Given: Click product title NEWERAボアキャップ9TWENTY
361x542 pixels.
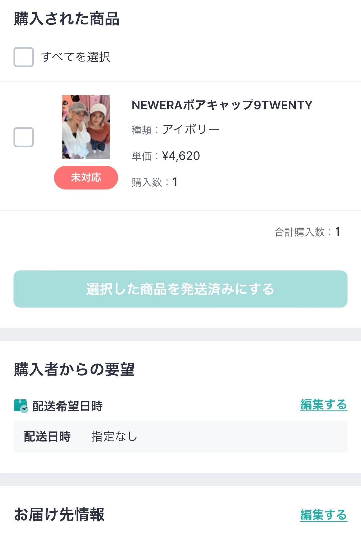Looking at the screenshot, I should [222, 105].
